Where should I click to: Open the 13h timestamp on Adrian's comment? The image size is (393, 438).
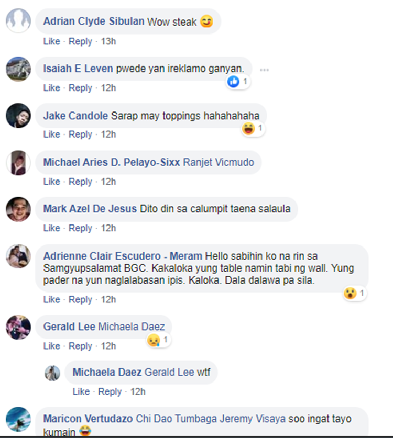coord(108,41)
